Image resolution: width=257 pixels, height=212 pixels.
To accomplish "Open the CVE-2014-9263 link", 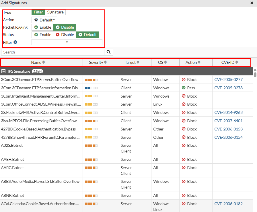I will 228,112.
